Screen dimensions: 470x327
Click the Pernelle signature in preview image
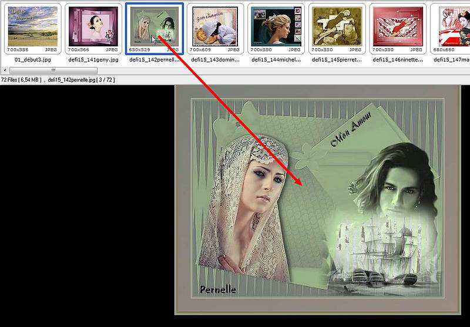(x=217, y=289)
